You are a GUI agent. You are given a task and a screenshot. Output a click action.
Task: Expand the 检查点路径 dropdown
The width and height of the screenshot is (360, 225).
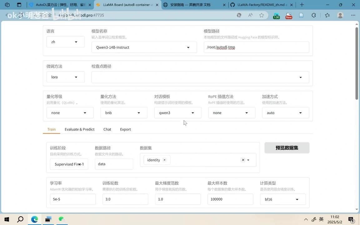tap(300, 77)
